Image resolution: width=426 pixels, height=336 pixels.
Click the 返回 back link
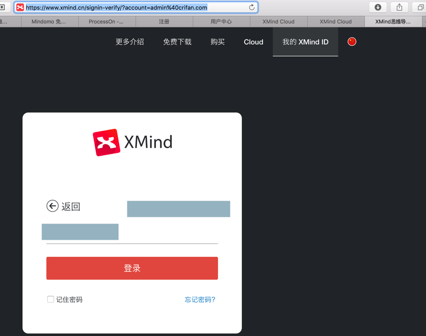tap(71, 206)
